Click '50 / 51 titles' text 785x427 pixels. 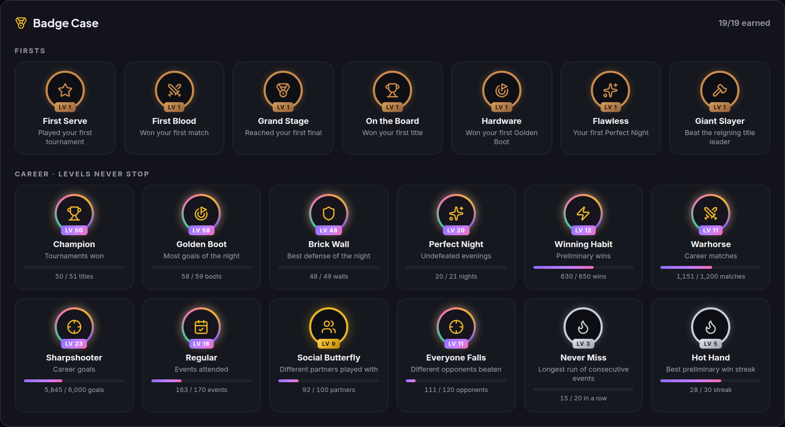(74, 276)
